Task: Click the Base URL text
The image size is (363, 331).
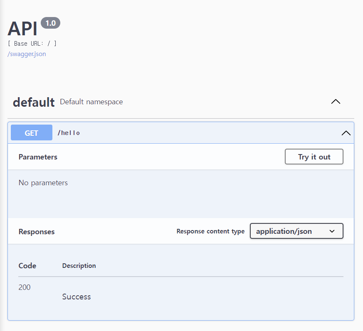Action: 32,44
